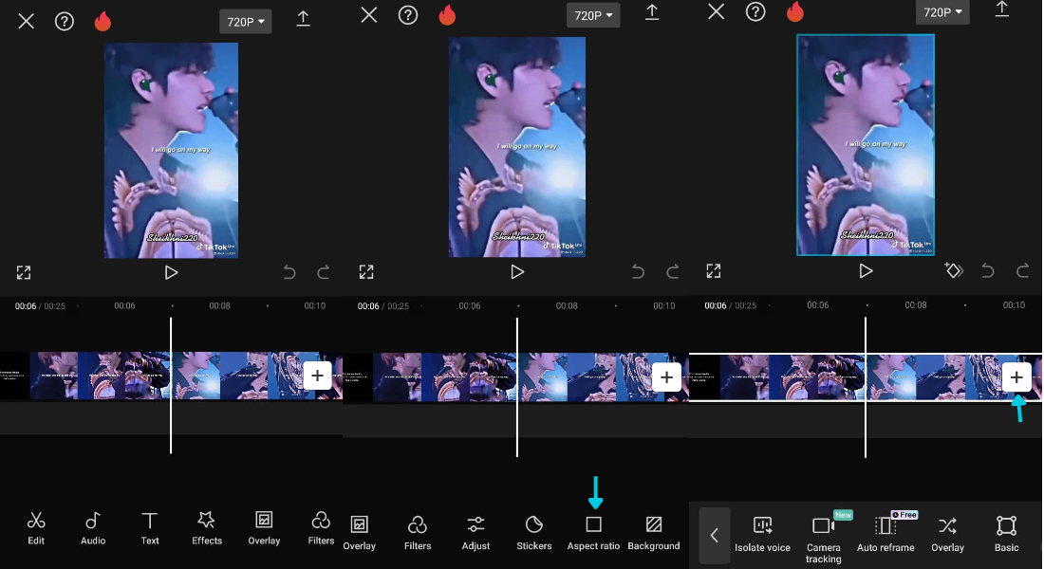Image resolution: width=1044 pixels, height=569 pixels.
Task: Tap the video preview in middle panel
Action: 516,147
